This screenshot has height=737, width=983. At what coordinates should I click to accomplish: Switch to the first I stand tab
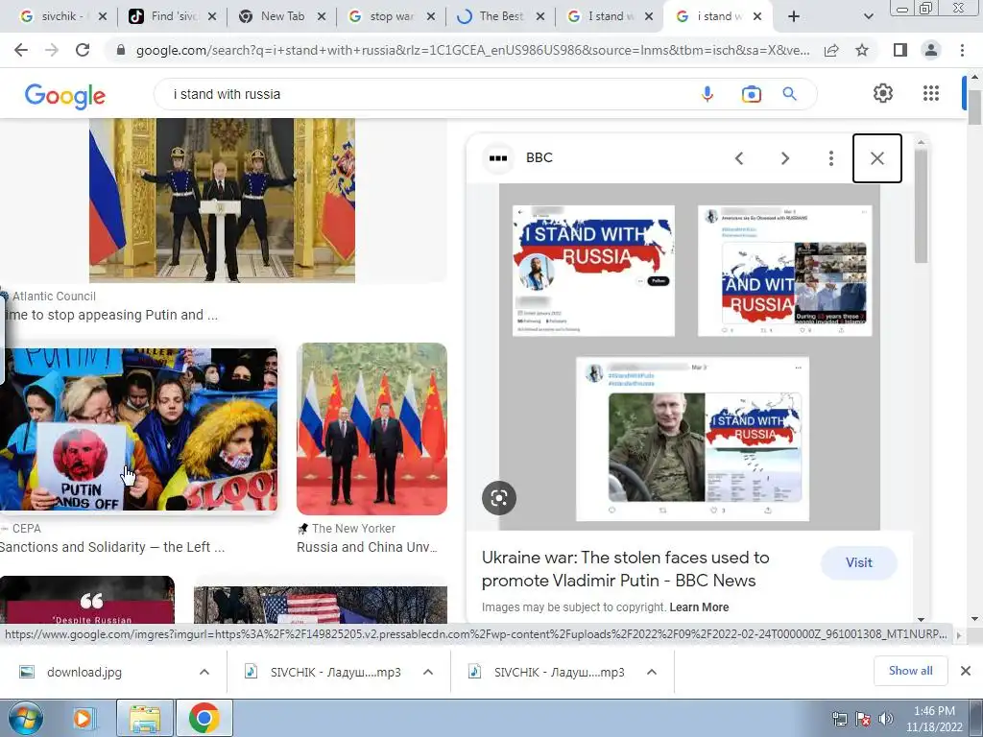tap(608, 16)
